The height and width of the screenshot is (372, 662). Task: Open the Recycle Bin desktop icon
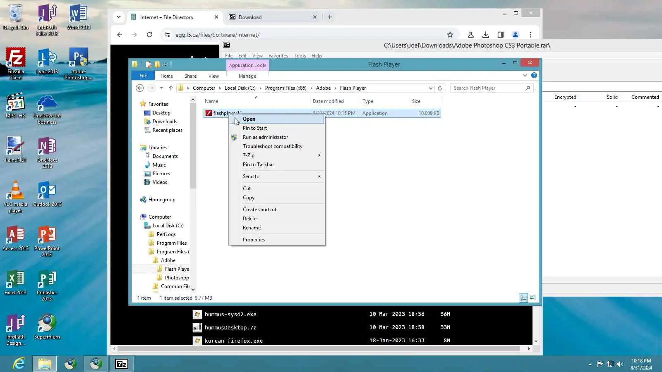(x=16, y=17)
